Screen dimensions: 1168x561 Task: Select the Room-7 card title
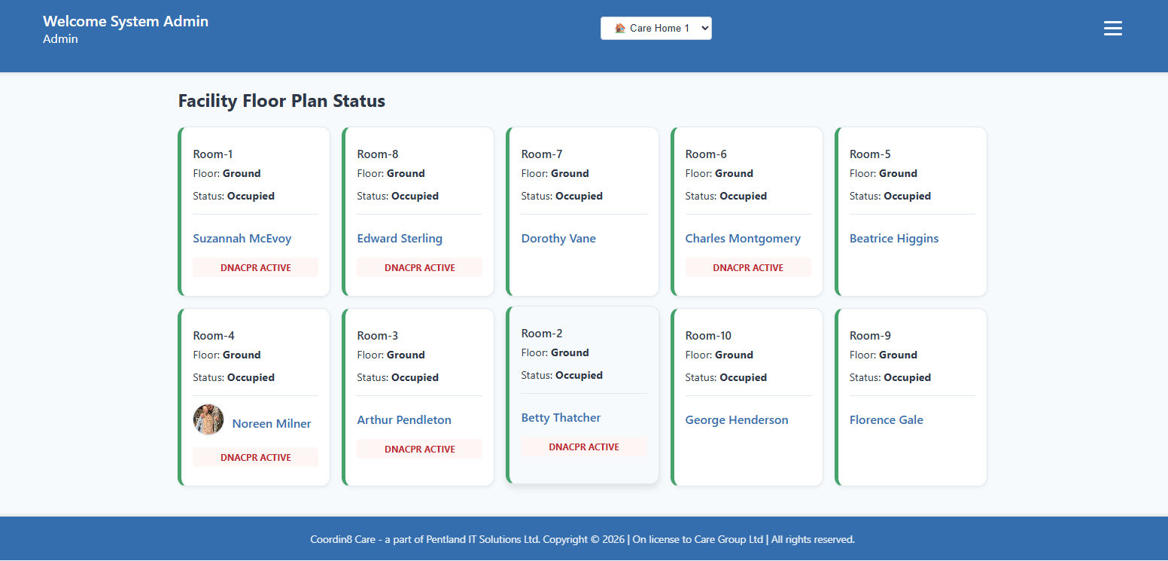click(x=542, y=154)
